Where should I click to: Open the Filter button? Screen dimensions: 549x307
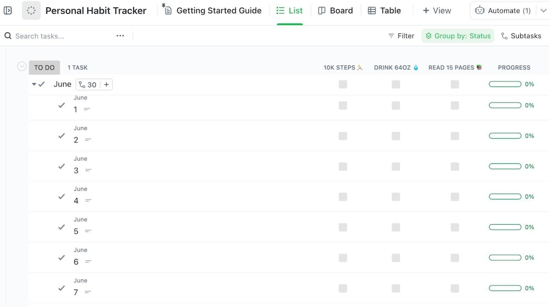coord(401,36)
